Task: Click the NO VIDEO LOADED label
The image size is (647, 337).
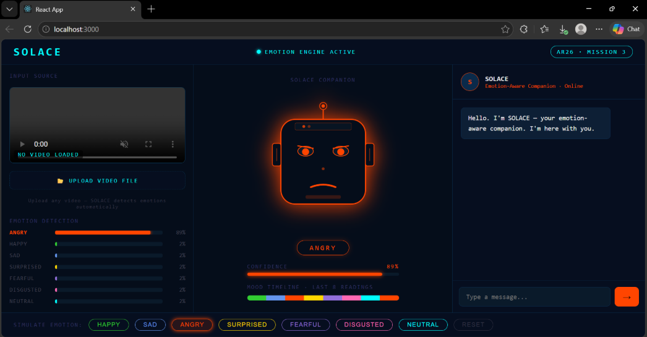Action: point(48,155)
